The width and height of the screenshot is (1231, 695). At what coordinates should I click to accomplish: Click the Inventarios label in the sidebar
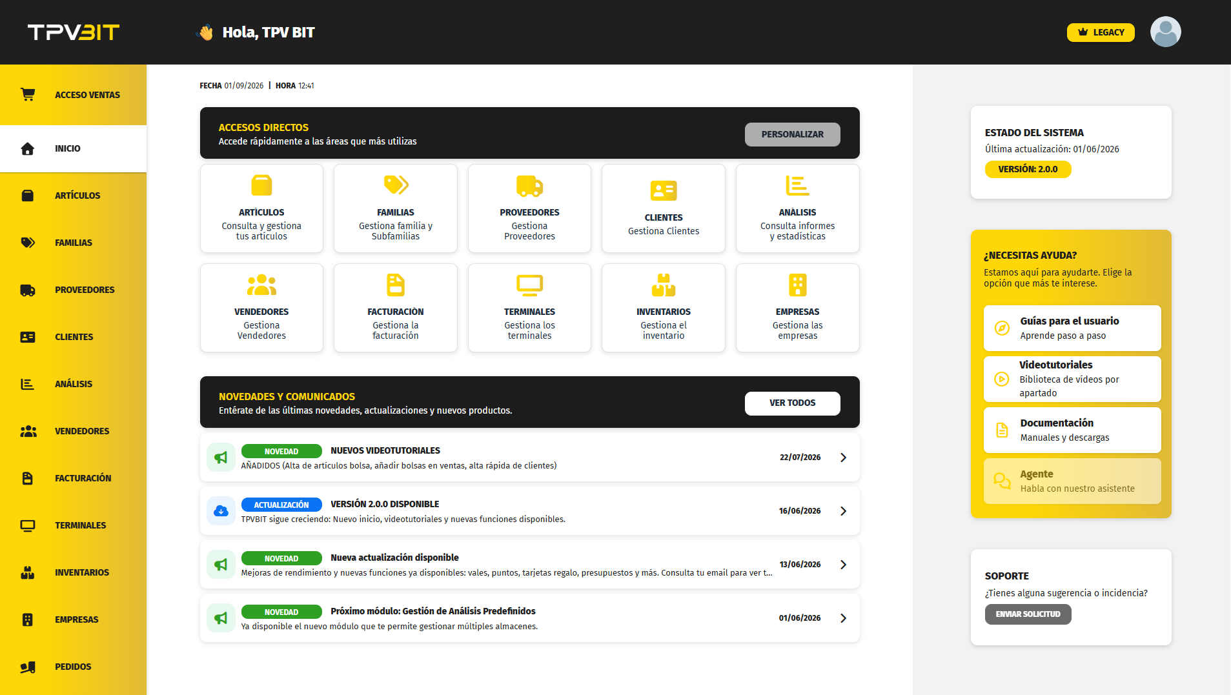(x=82, y=572)
